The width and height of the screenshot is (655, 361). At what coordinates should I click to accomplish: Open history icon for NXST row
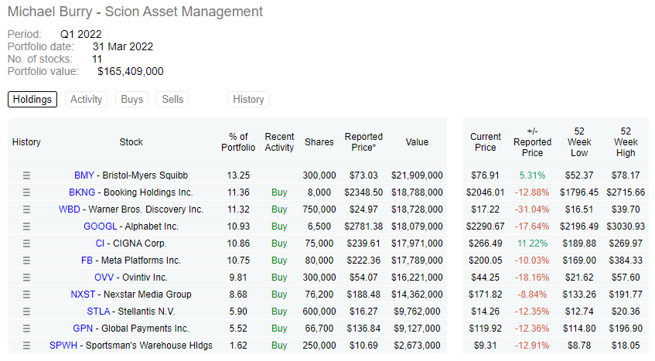pos(26,295)
